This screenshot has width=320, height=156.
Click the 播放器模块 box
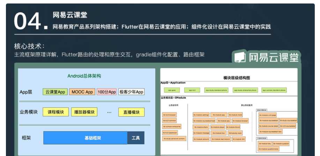84,112
